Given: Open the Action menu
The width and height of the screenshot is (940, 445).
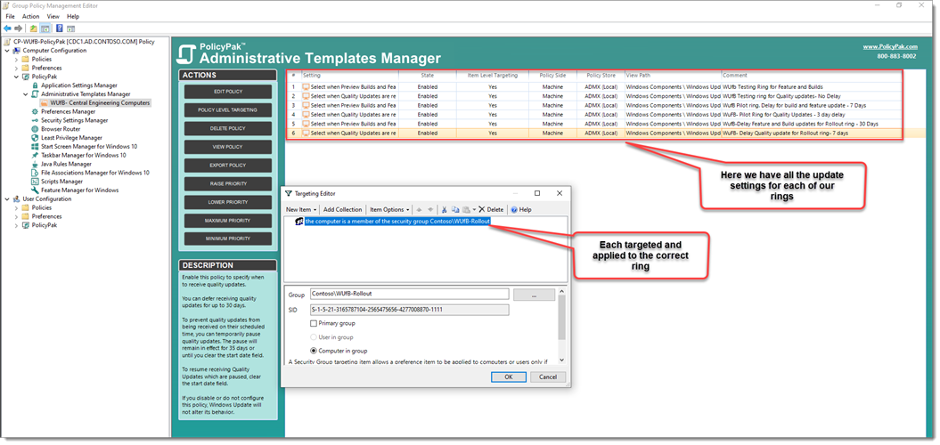Looking at the screenshot, I should [30, 17].
